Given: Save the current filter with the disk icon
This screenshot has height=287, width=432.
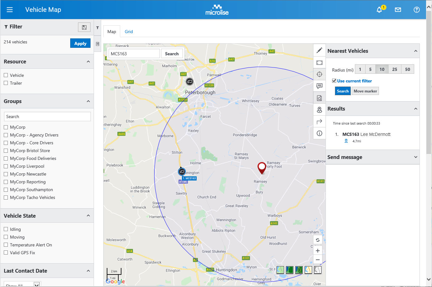Looking at the screenshot, I should point(84,27).
